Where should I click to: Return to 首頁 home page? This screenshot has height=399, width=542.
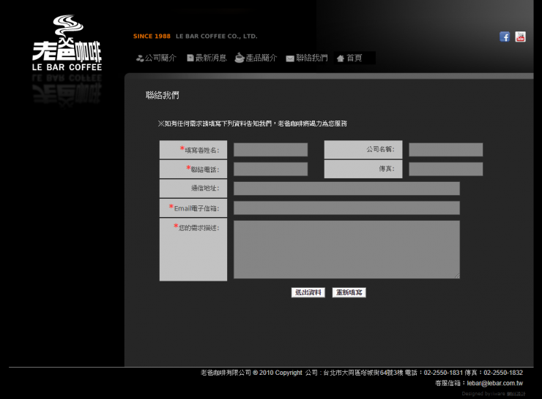click(354, 58)
